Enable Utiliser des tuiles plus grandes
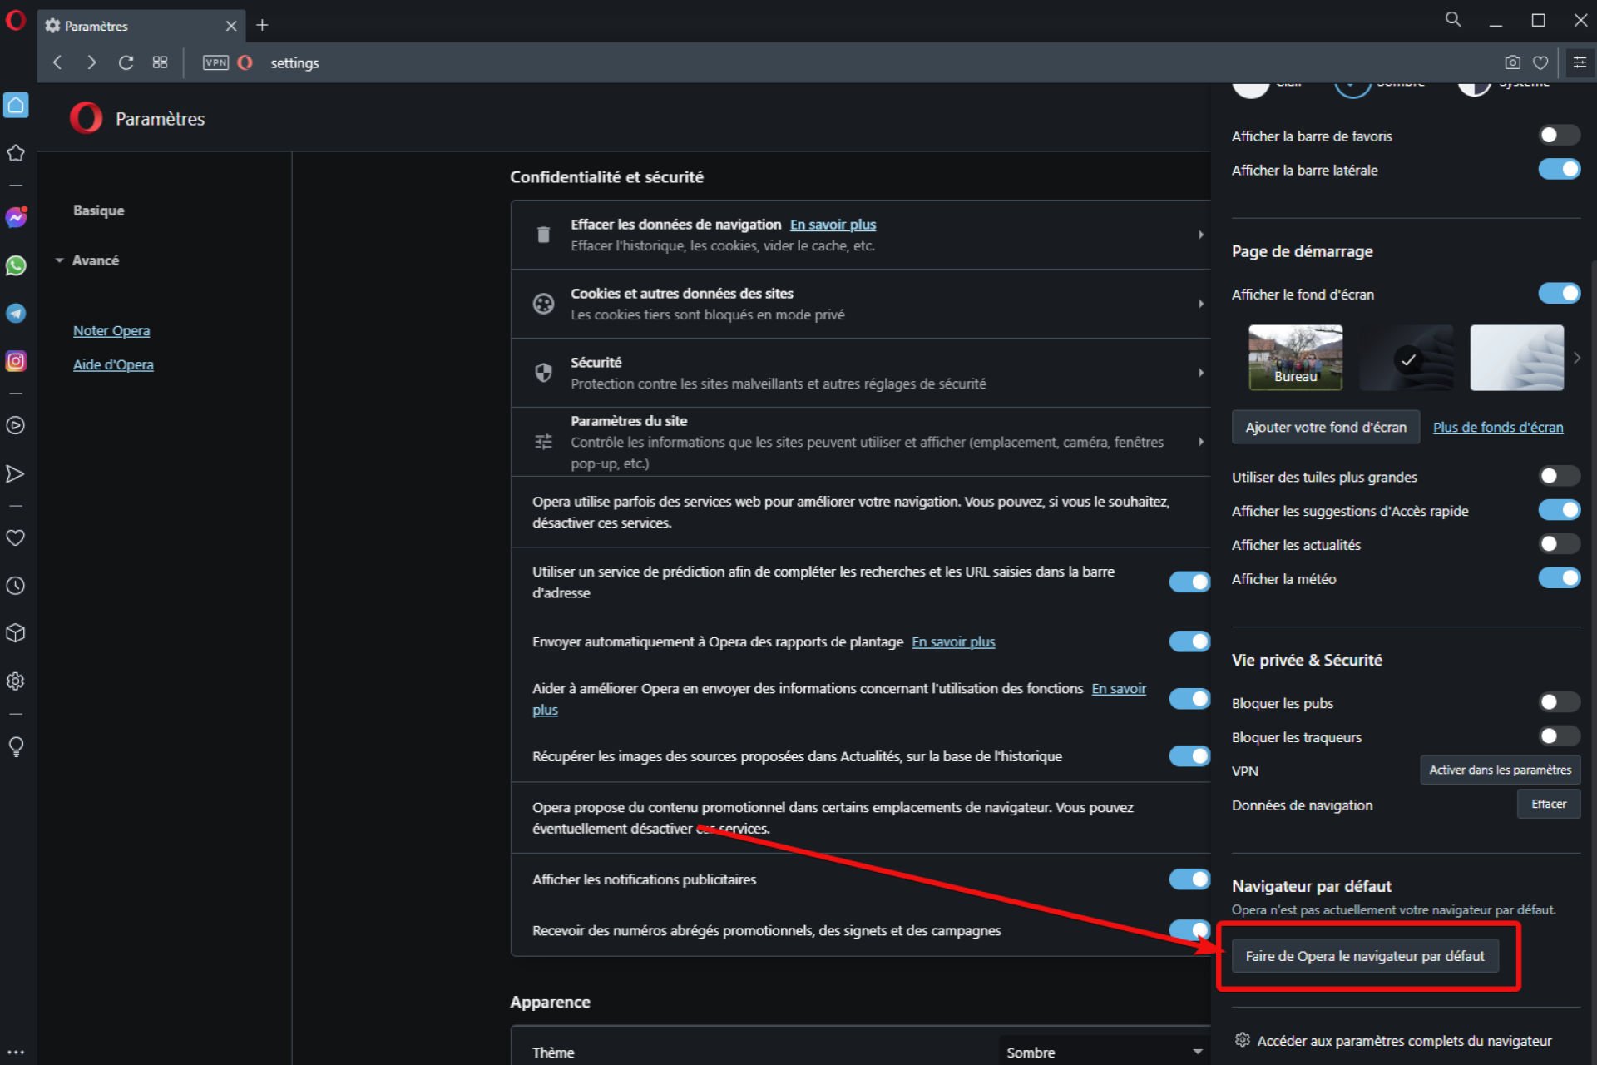This screenshot has width=1597, height=1065. pyautogui.click(x=1559, y=476)
